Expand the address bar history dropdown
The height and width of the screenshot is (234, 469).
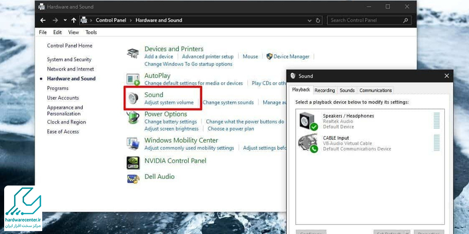coord(310,20)
